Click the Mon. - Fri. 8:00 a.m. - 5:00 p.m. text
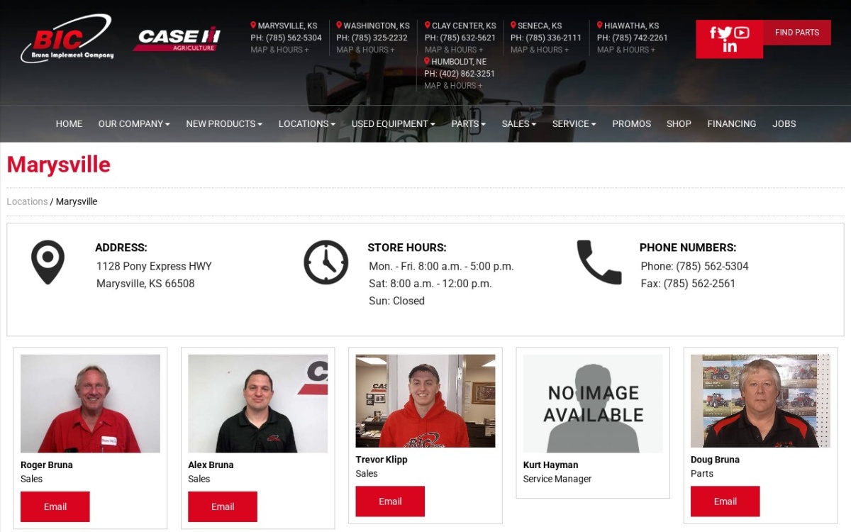 pyautogui.click(x=441, y=267)
